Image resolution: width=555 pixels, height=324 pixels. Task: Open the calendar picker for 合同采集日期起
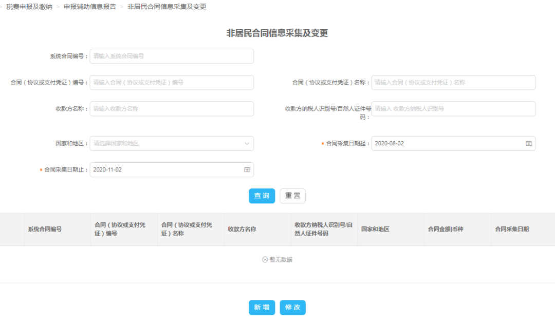(528, 143)
